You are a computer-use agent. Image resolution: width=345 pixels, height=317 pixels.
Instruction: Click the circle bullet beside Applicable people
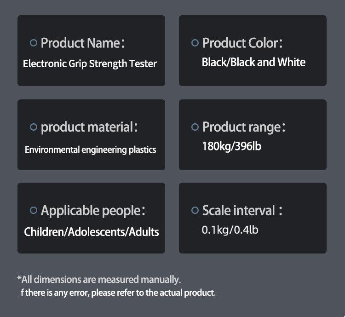(x=33, y=211)
